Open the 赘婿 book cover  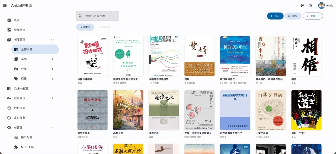click(x=199, y=56)
